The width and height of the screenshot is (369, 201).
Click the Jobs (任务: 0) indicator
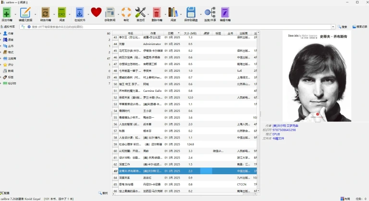click(361, 199)
